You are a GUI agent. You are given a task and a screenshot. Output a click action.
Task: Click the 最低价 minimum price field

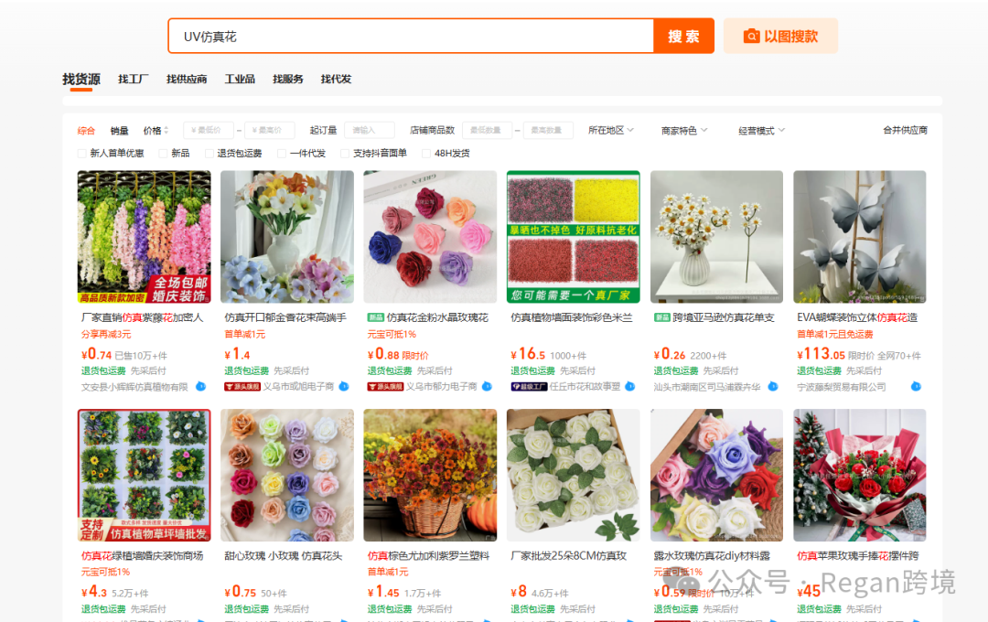click(x=209, y=130)
